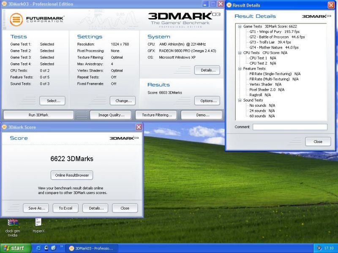Click the taskbar clock showing 17.10
This screenshot has width=338, height=253.
329,248
